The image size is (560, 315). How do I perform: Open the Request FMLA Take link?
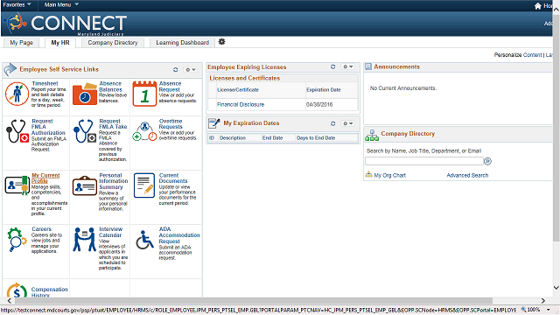113,124
